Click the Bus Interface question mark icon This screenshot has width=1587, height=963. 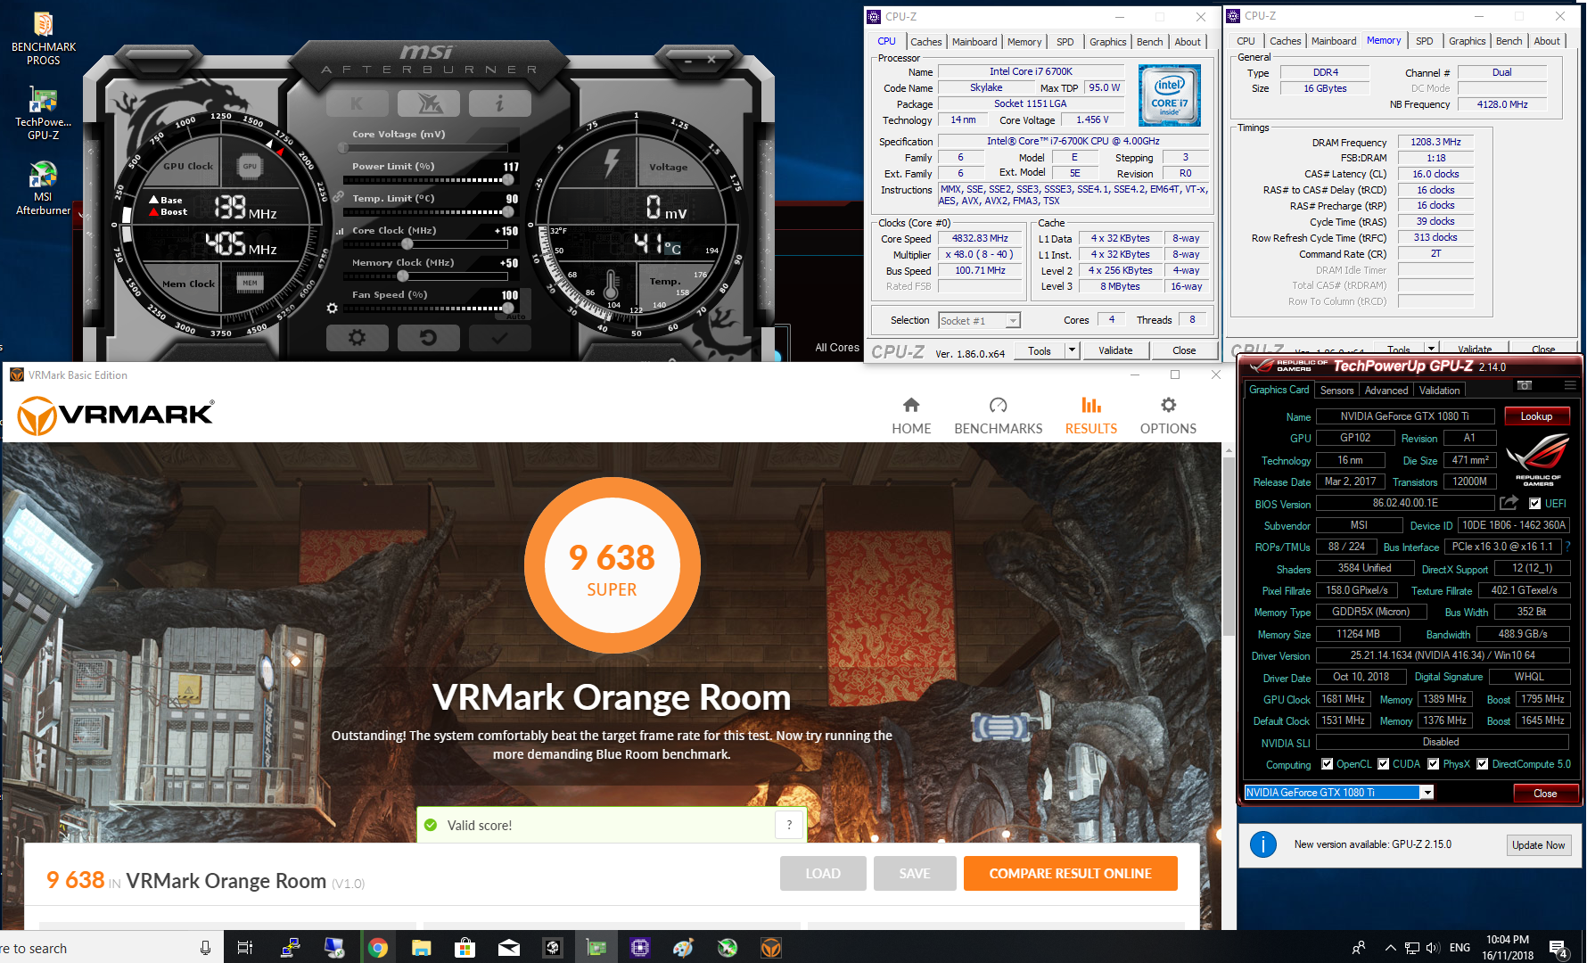tap(1568, 547)
